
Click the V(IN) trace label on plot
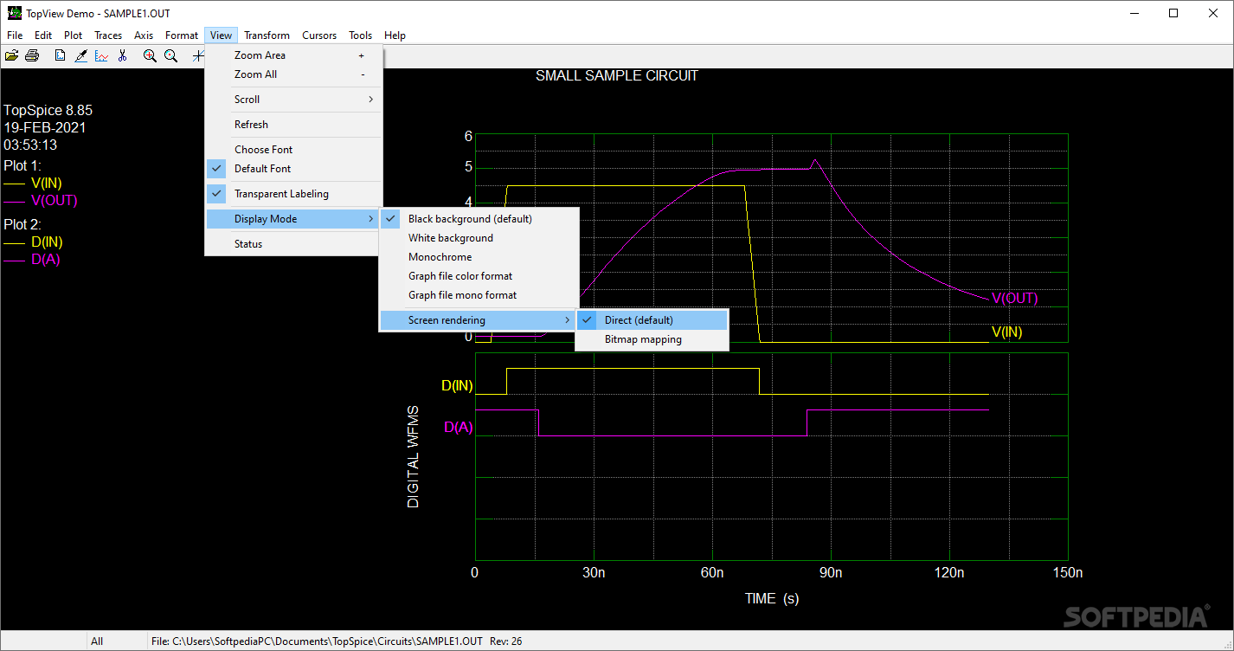tap(1007, 332)
